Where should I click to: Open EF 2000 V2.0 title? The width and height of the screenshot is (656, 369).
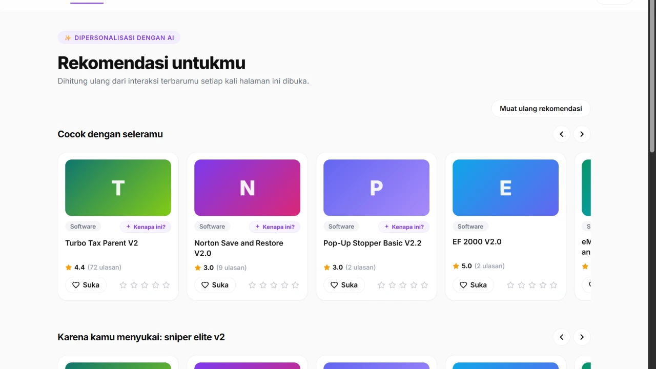(477, 242)
